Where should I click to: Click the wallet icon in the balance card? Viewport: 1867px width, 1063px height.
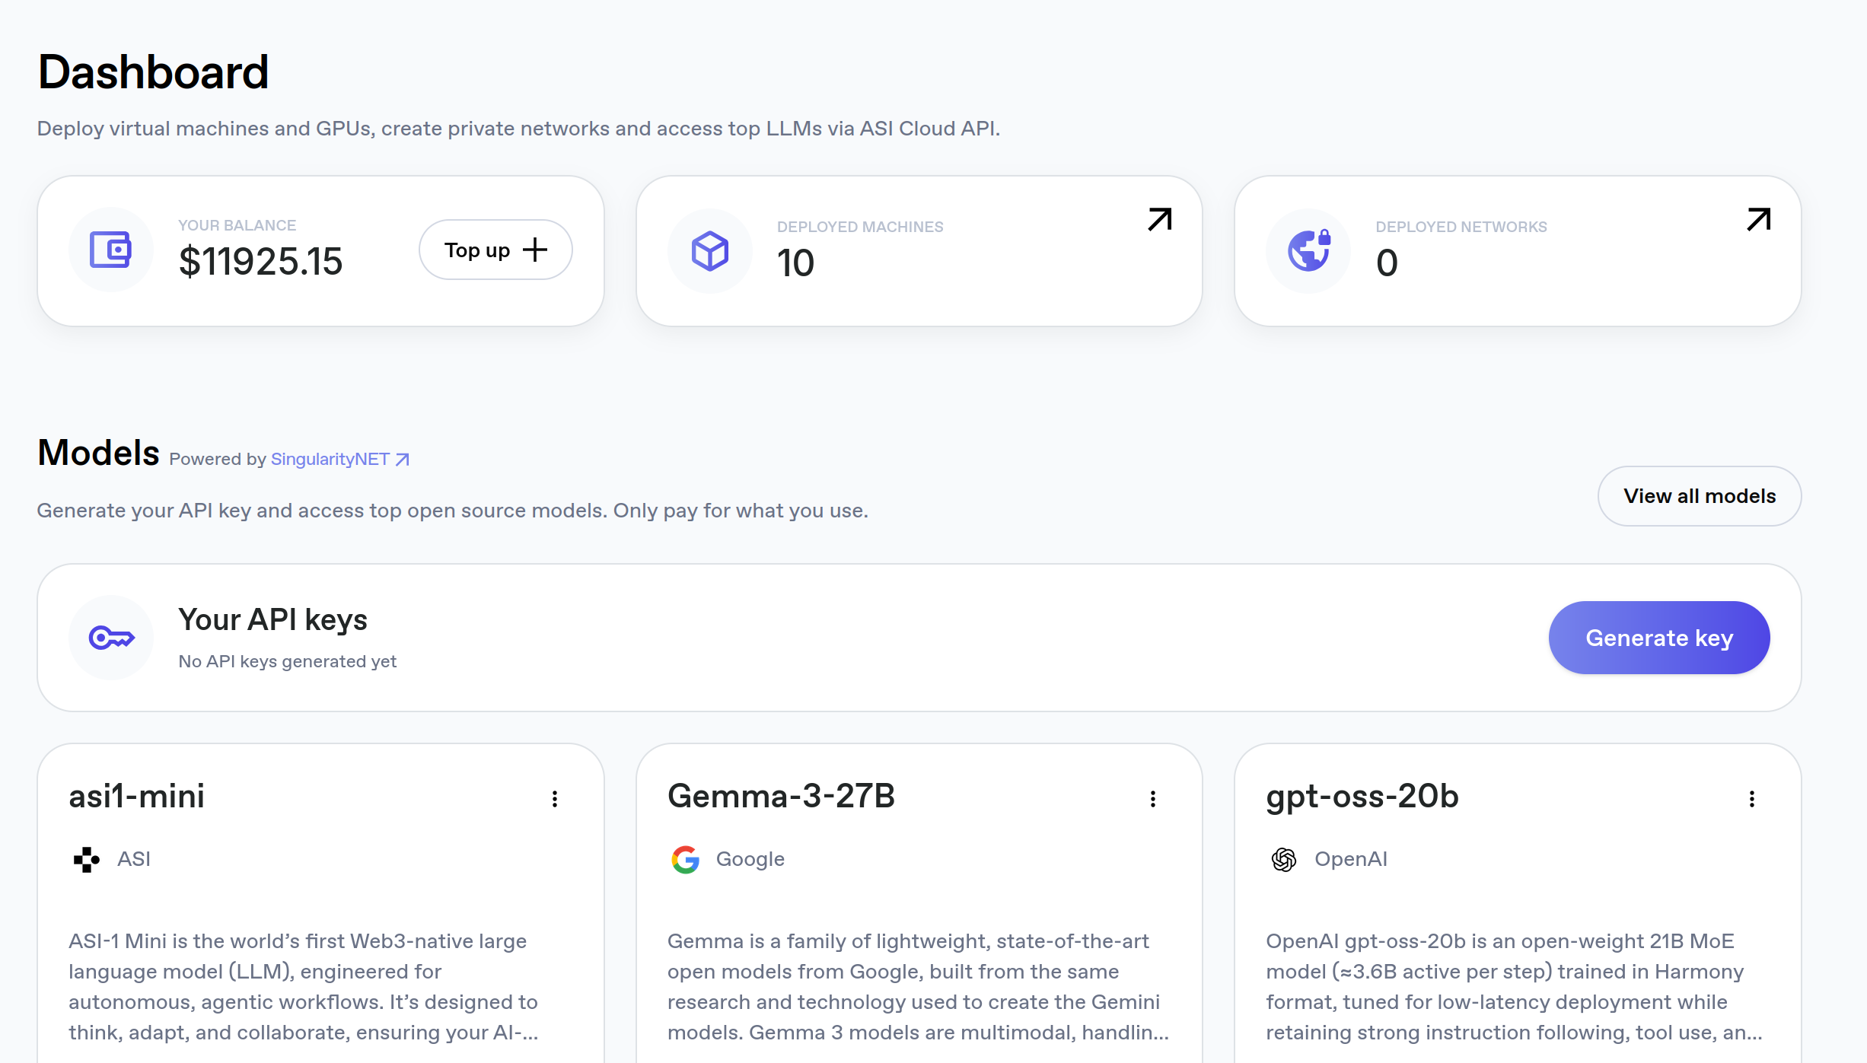(x=111, y=250)
